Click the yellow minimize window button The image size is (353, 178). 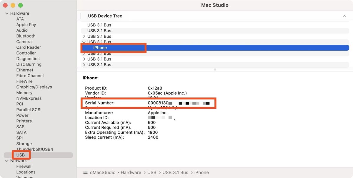pos(13,5)
